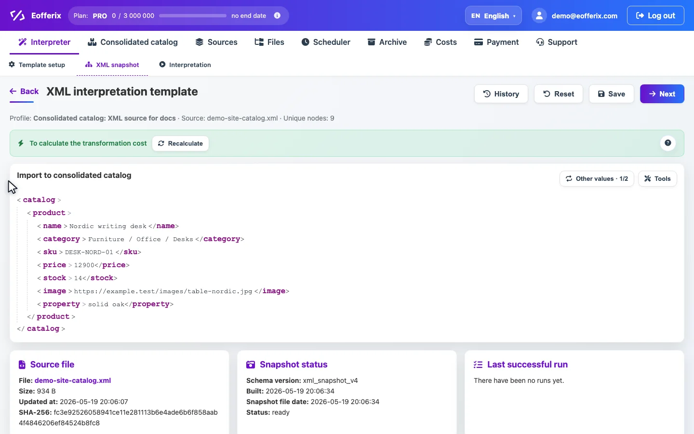
Task: Click the image node tag
Action: coord(54,291)
